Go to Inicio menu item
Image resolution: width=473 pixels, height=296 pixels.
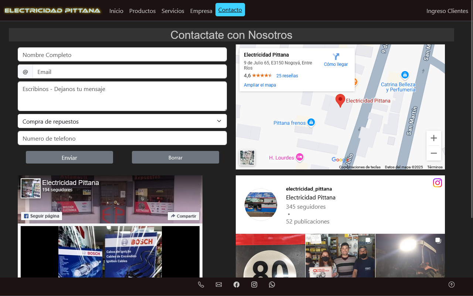click(x=116, y=11)
